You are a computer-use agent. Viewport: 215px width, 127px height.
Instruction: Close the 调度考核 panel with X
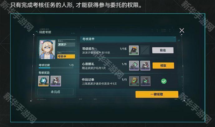182,30
